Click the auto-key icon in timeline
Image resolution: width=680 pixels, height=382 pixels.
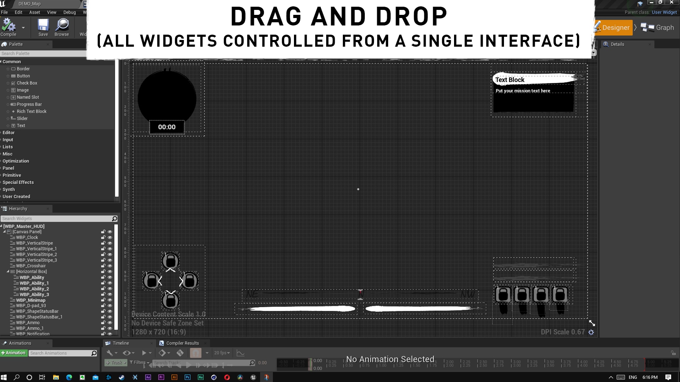pos(180,353)
